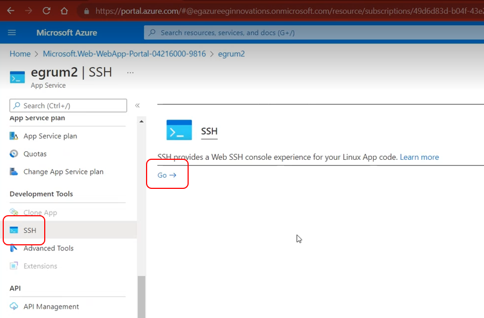
Task: Click the Quotas icon
Action: [14, 154]
